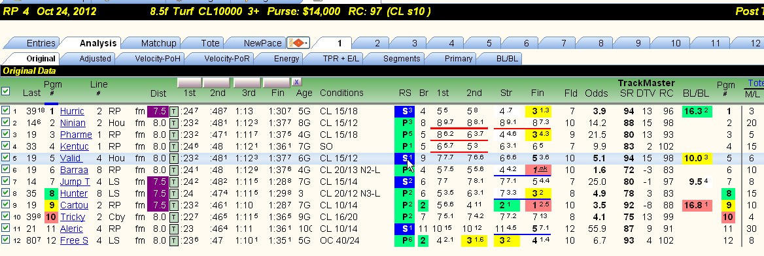Image resolution: width=764 pixels, height=256 pixels.
Task: Click the T surface icon in Cartou row
Action: coord(174,205)
